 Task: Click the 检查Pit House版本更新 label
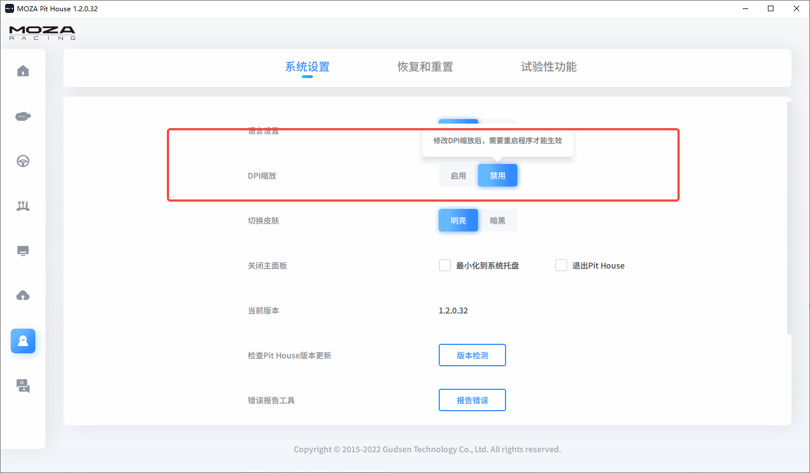coord(289,356)
